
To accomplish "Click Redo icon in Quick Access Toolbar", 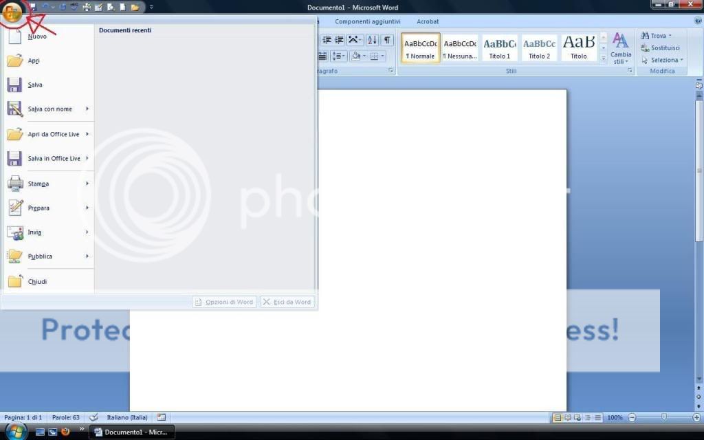I will pos(63,7).
